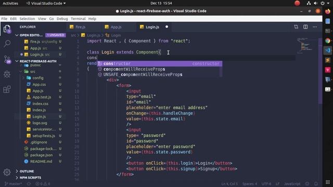Image resolution: width=333 pixels, height=187 pixels.
Task: Click the code minimap preview
Action: click(305, 46)
